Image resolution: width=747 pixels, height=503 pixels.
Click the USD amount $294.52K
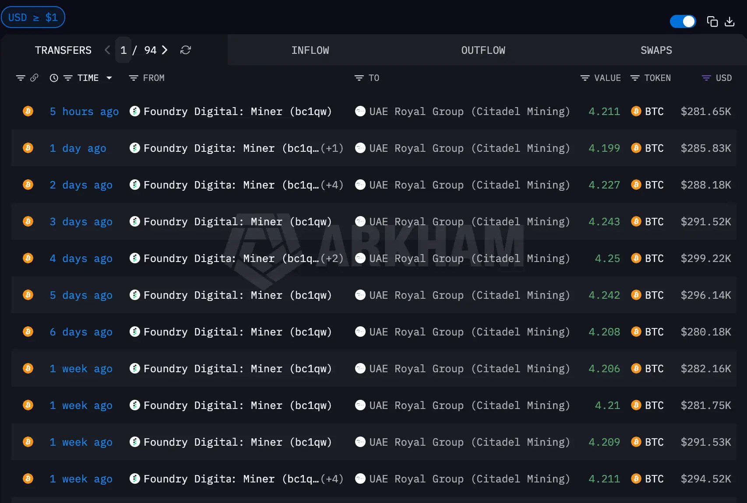pos(706,479)
